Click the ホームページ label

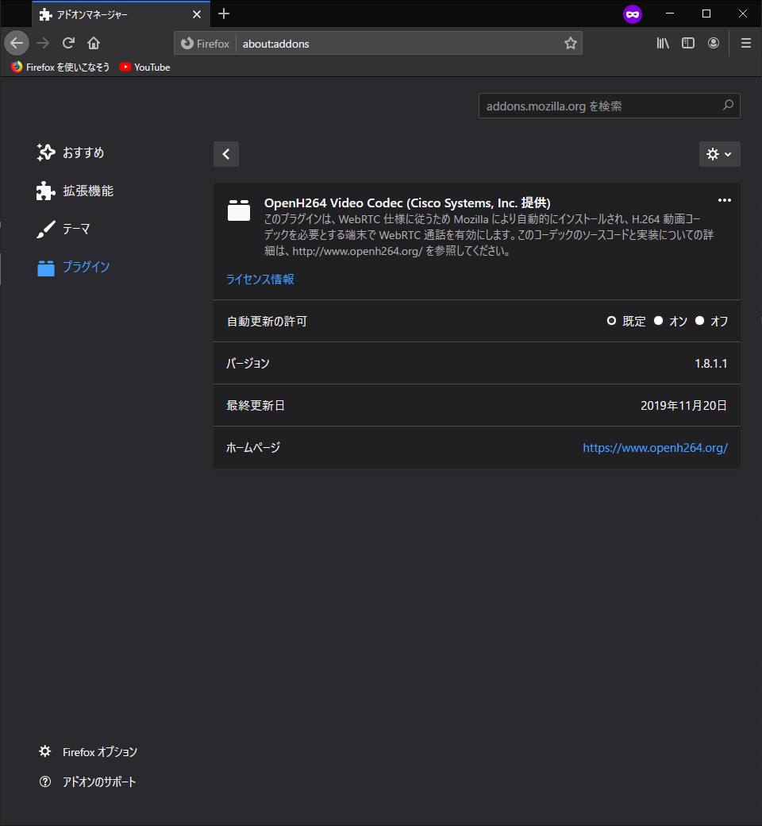coord(252,448)
